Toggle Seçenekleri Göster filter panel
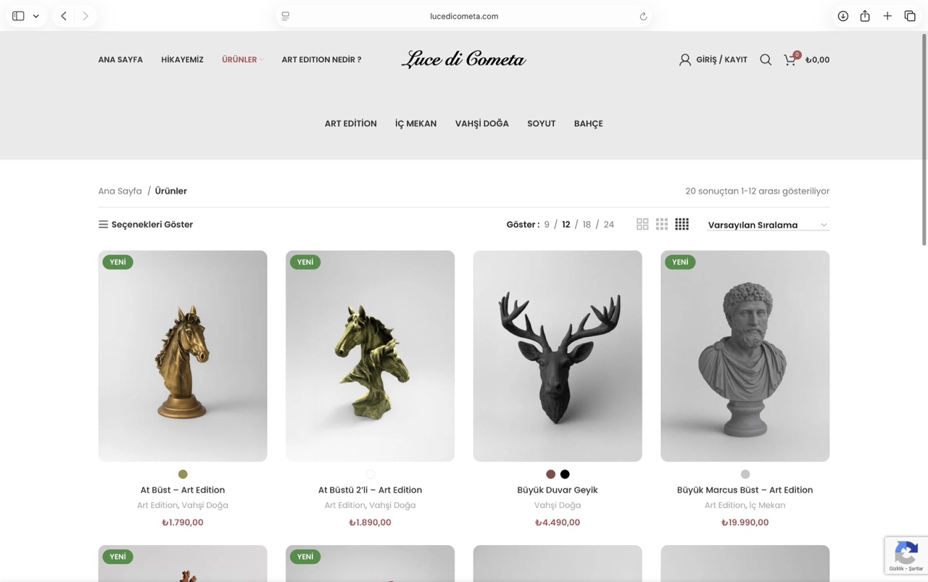Image resolution: width=928 pixels, height=582 pixels. click(x=146, y=225)
